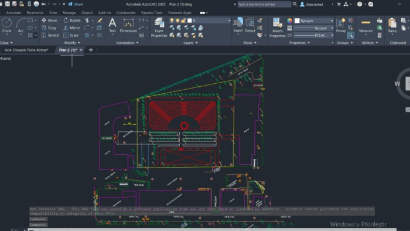Add a new drawing tab
Viewport: 410px width, 231px height.
91,50
